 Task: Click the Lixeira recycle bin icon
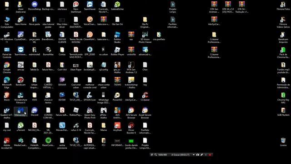click(x=283, y=142)
